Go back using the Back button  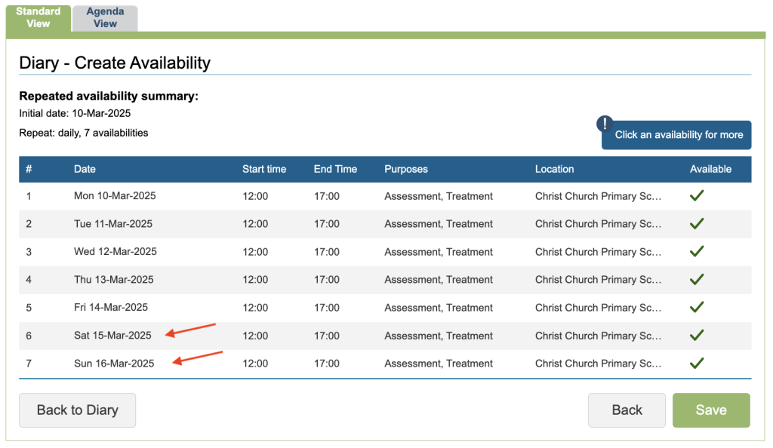627,410
